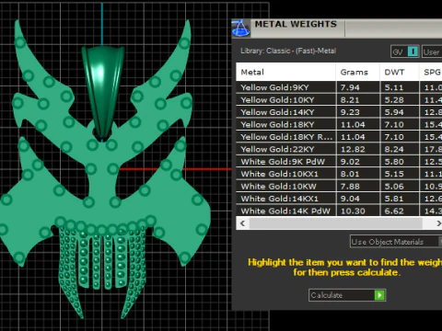Click the Calculate button
The image size is (442, 331).
pyautogui.click(x=347, y=295)
